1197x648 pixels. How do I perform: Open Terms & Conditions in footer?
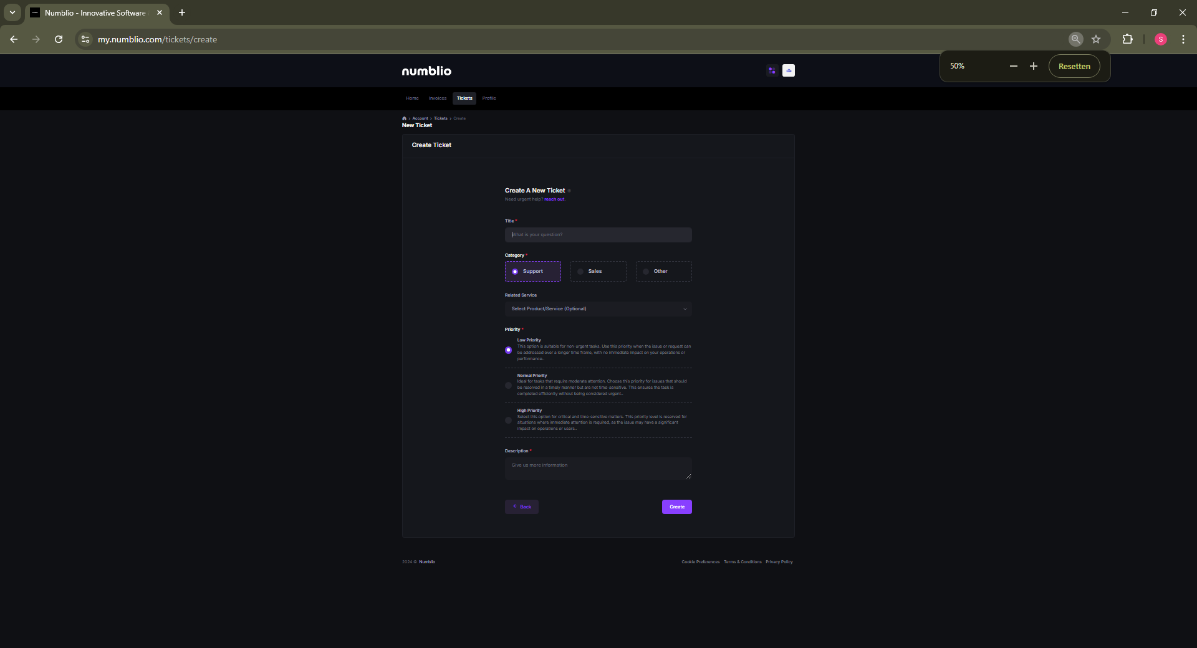tap(743, 562)
